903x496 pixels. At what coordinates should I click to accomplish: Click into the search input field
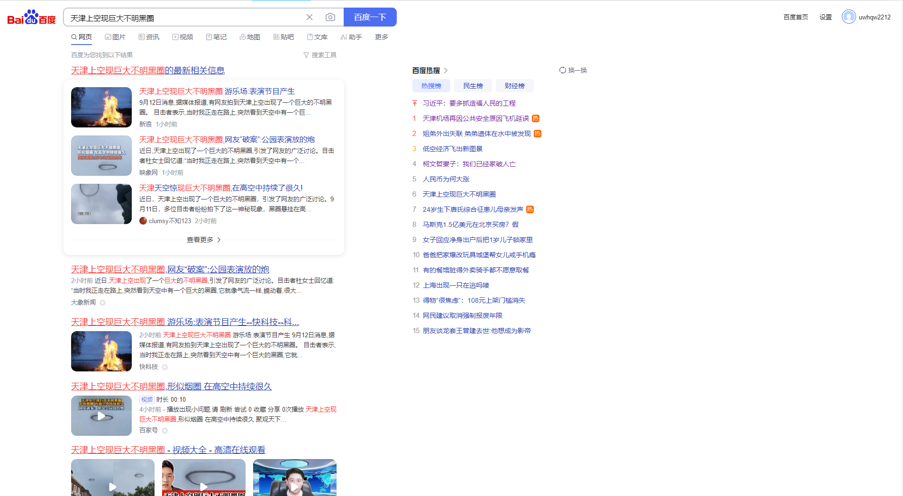click(x=185, y=18)
